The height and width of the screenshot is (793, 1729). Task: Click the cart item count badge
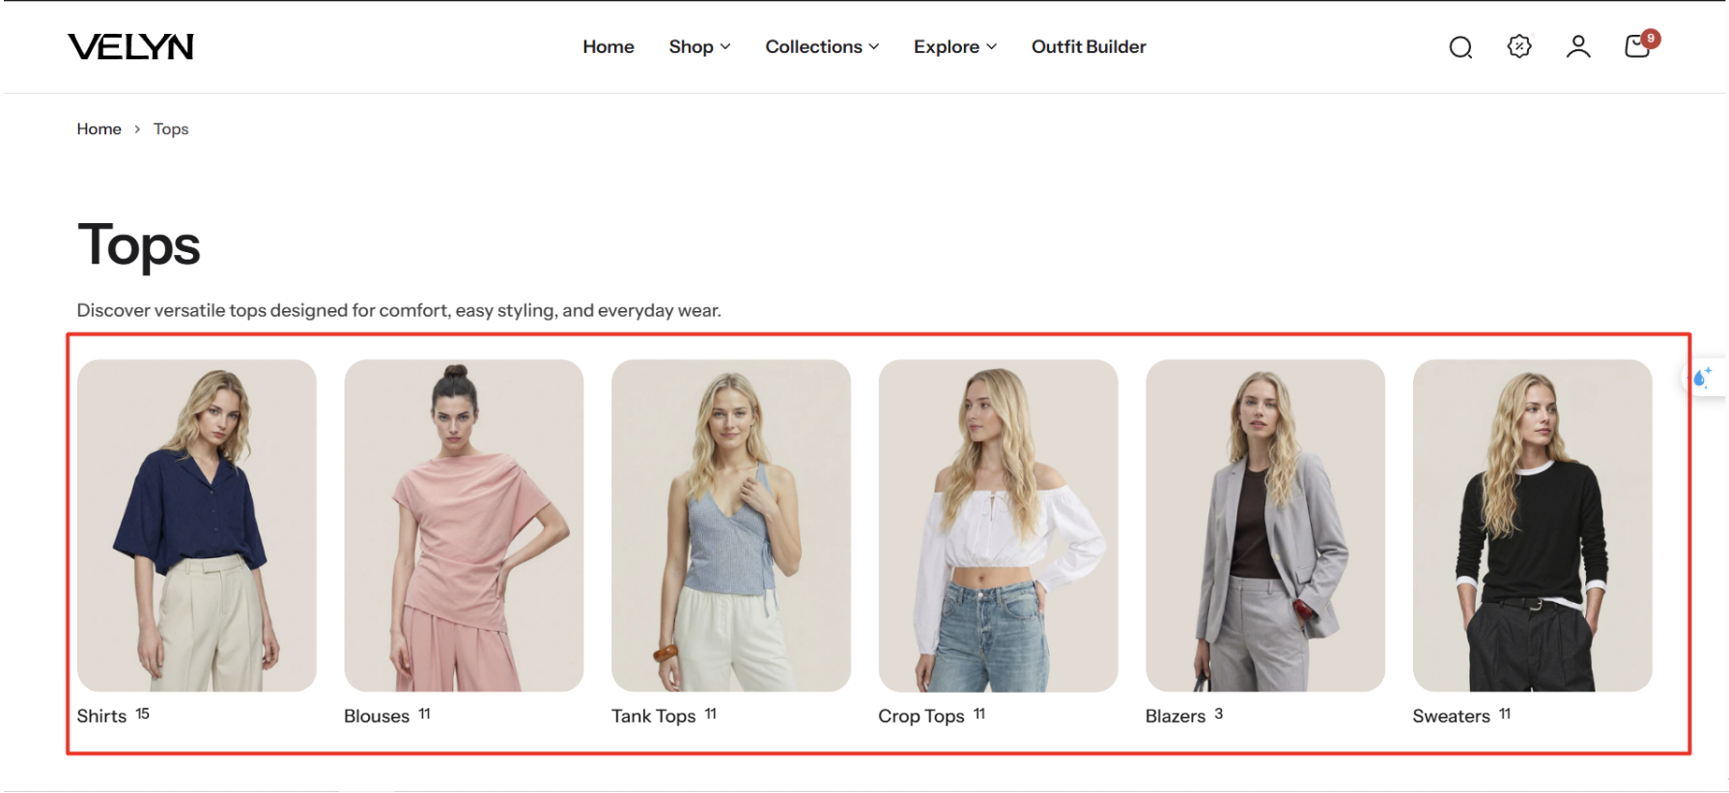pyautogui.click(x=1651, y=39)
